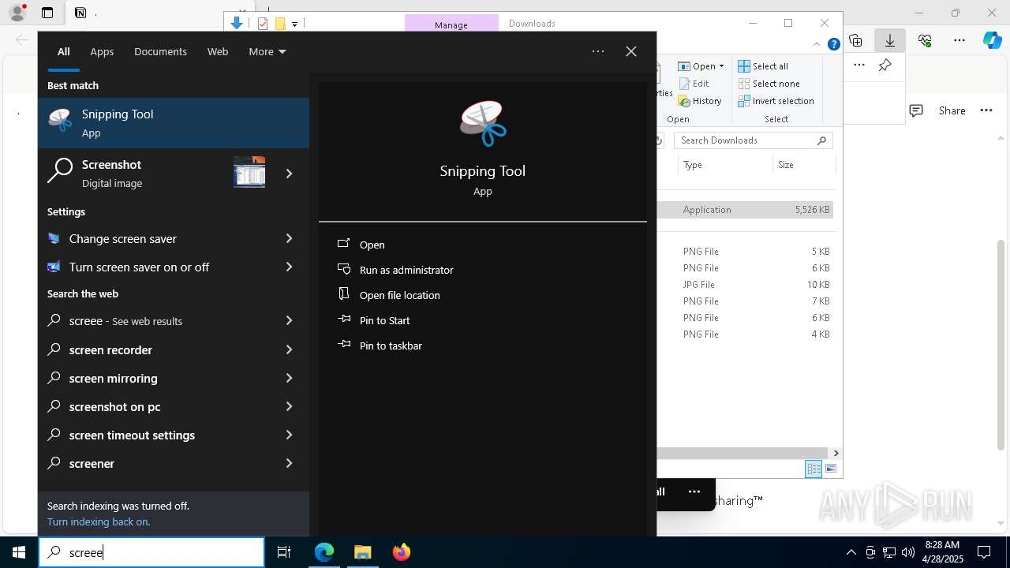Click the taskbar search input box
The width and height of the screenshot is (1010, 568).
pyautogui.click(x=151, y=552)
